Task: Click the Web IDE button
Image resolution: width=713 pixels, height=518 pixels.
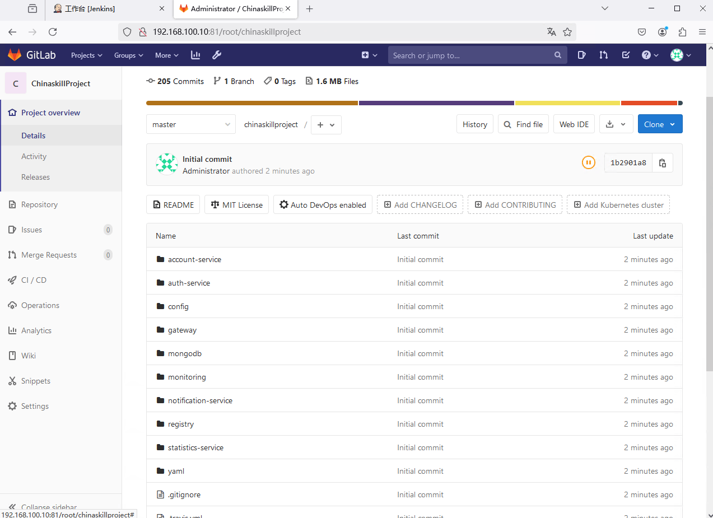Action: [x=574, y=124]
